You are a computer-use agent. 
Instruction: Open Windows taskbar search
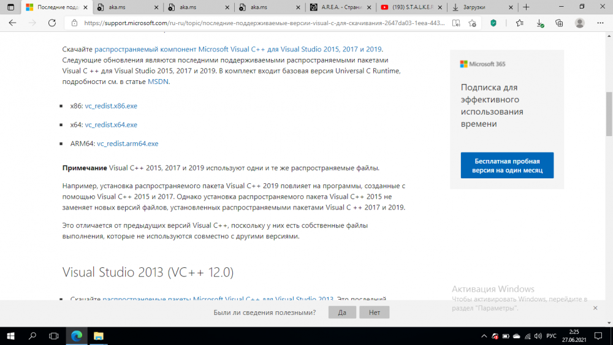tap(32, 336)
